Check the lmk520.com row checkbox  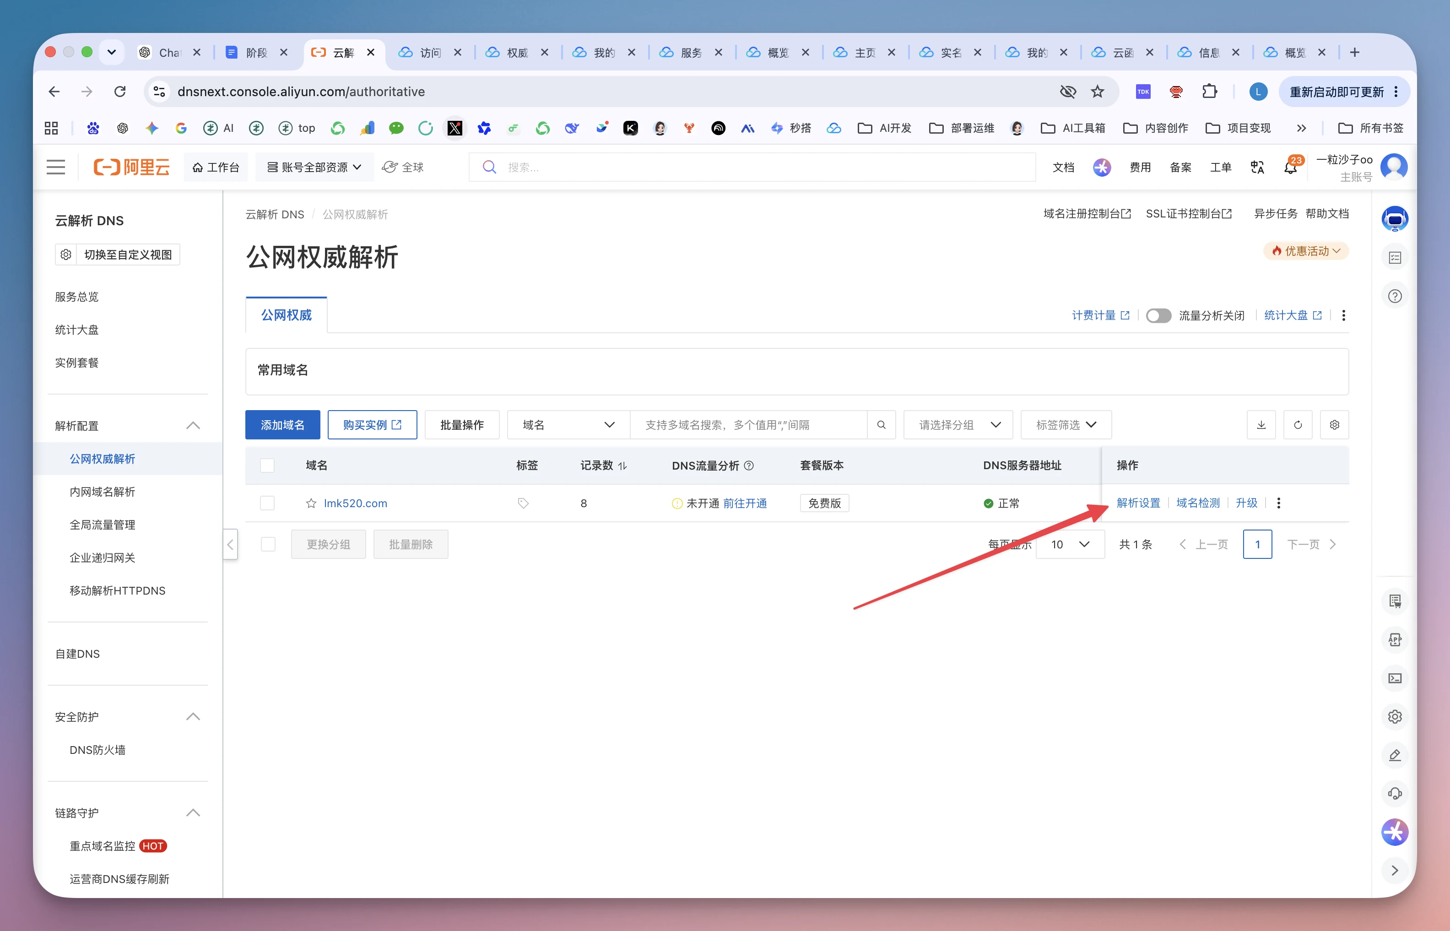click(x=267, y=503)
